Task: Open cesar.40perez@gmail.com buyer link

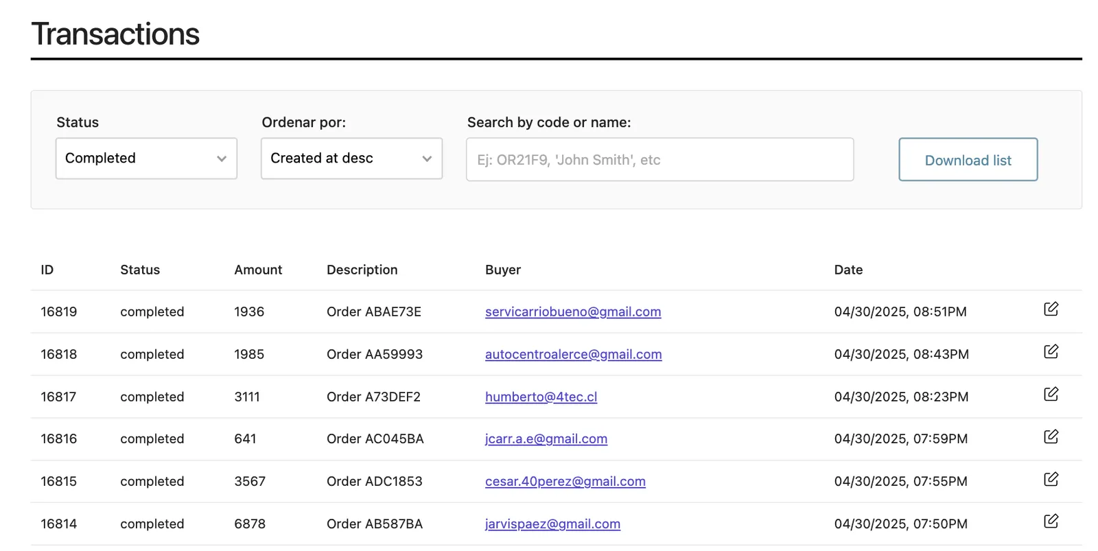Action: tap(565, 481)
